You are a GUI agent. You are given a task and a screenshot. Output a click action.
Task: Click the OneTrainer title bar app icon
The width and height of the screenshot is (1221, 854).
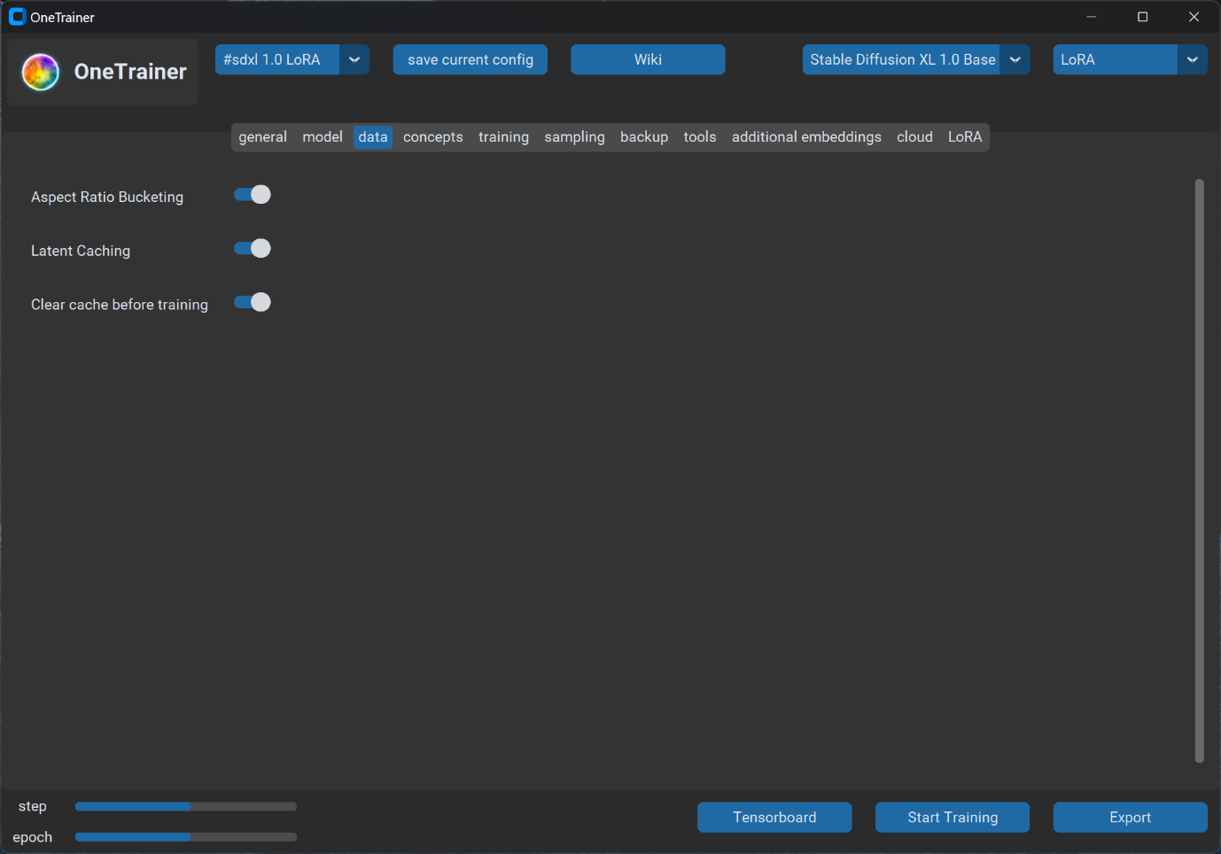(17, 17)
